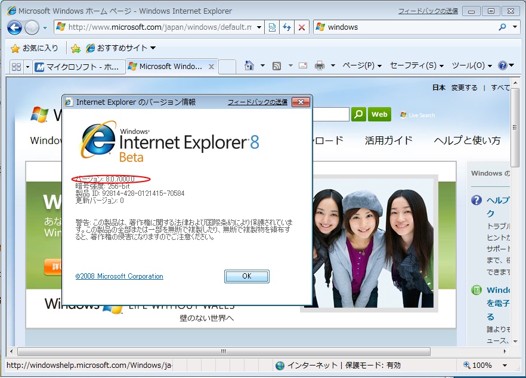Image resolution: width=526 pixels, height=378 pixels.
Task: Open おすすめサイト suggested sites dropdown
Action: [120, 48]
